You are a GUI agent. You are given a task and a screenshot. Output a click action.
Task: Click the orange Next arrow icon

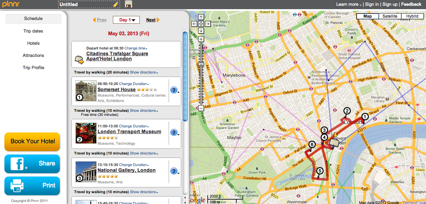pyautogui.click(x=158, y=20)
